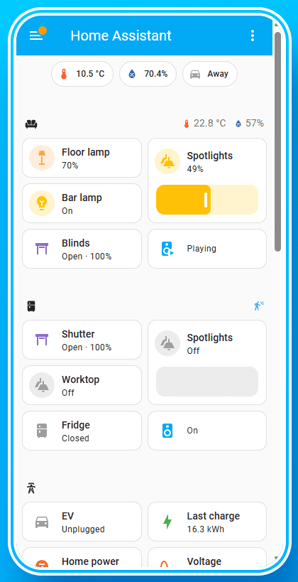Click the Playing media speaker icon

click(x=167, y=249)
